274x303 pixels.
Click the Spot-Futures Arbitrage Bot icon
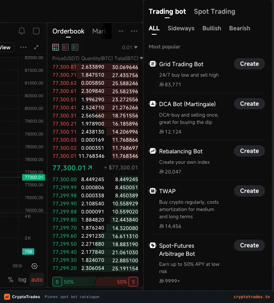point(153,245)
